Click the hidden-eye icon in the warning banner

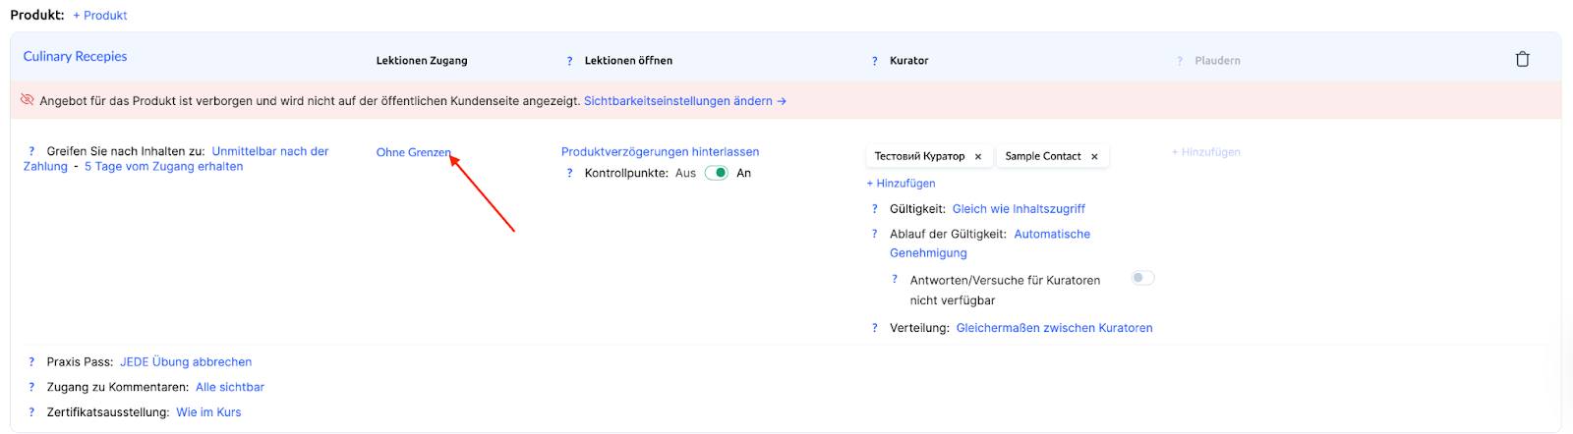pyautogui.click(x=28, y=100)
